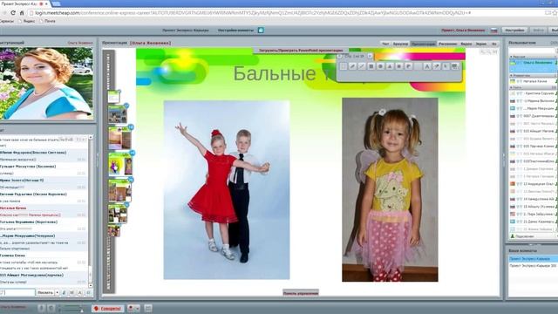Screen dimensions: 558x314
Task: Click the chat scrollbar up arrow
Action: click(x=91, y=137)
